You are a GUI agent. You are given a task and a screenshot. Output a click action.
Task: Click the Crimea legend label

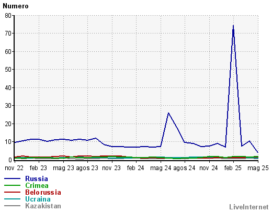click(37, 185)
